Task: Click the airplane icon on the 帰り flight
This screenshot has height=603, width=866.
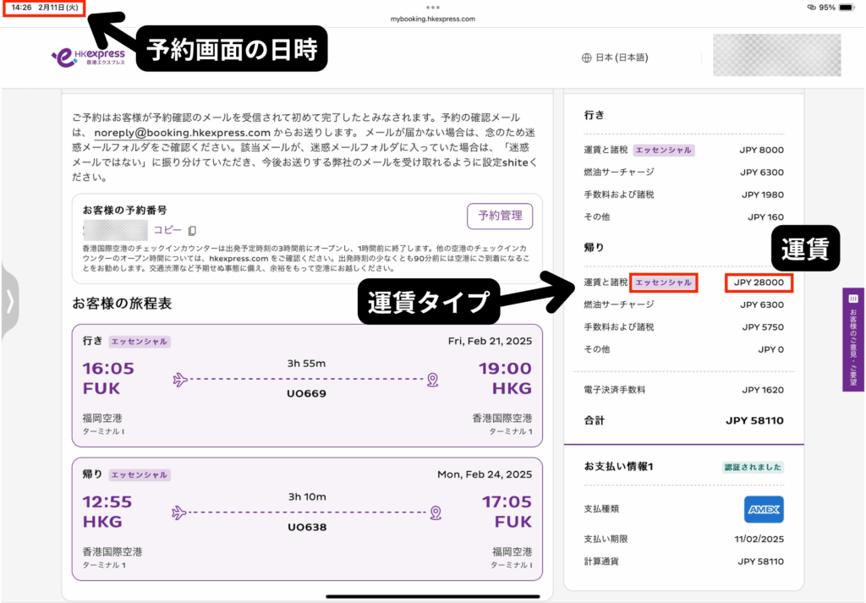Action: [x=178, y=513]
